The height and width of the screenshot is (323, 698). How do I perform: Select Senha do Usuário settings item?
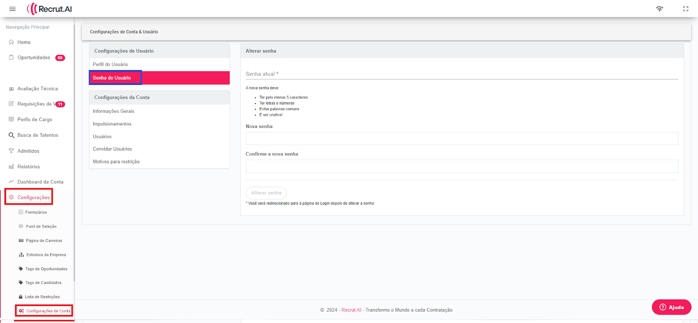(112, 78)
